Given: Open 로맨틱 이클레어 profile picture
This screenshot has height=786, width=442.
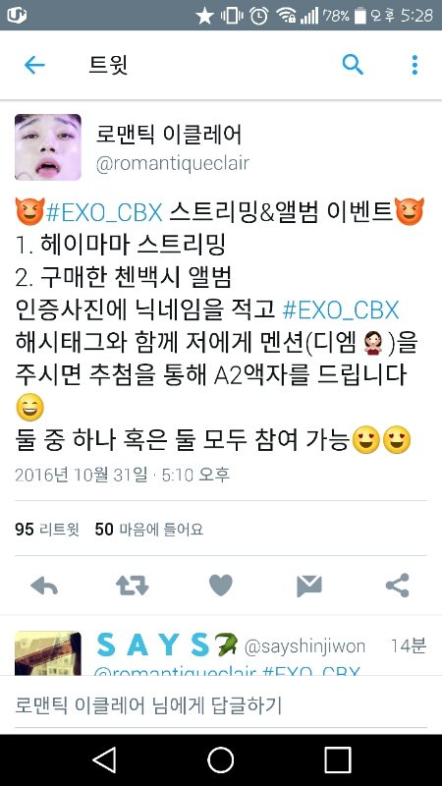Looking at the screenshot, I should tap(47, 146).
